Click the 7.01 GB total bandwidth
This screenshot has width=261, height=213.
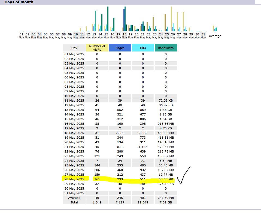[x=166, y=202]
